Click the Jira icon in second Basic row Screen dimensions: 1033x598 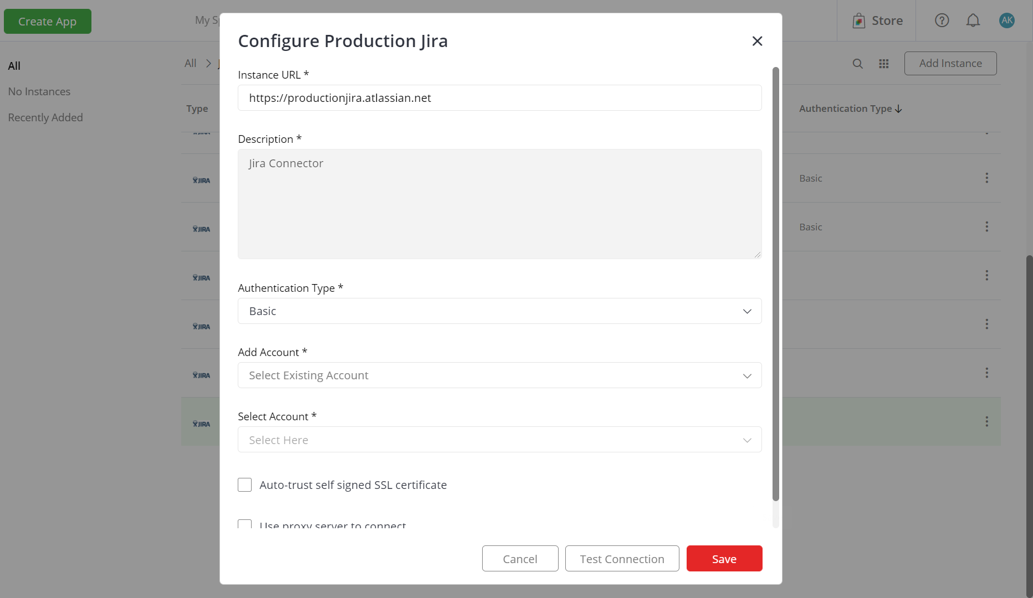coord(201,229)
